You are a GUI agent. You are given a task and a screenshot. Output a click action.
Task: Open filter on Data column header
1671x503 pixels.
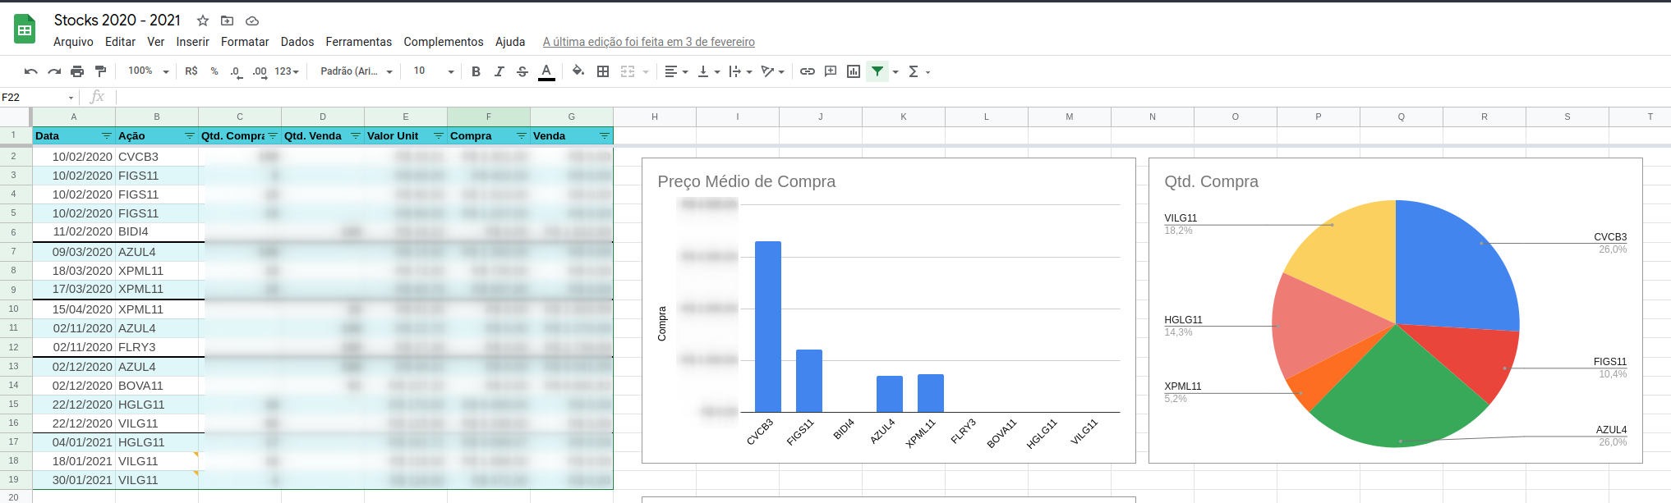pos(106,136)
